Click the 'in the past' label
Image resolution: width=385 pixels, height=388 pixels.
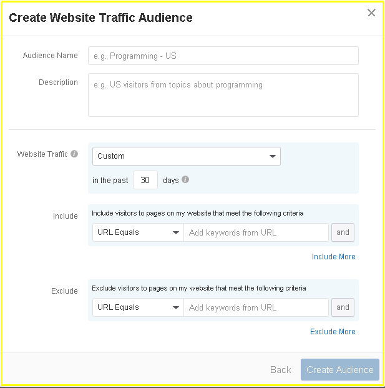tap(110, 181)
